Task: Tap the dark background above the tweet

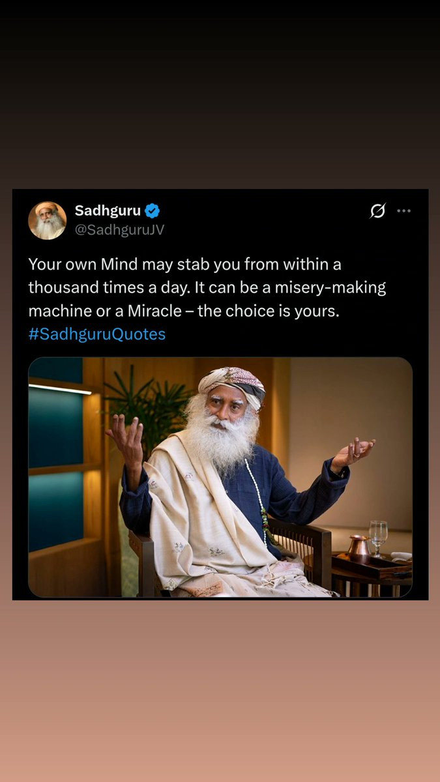Action: (x=220, y=94)
